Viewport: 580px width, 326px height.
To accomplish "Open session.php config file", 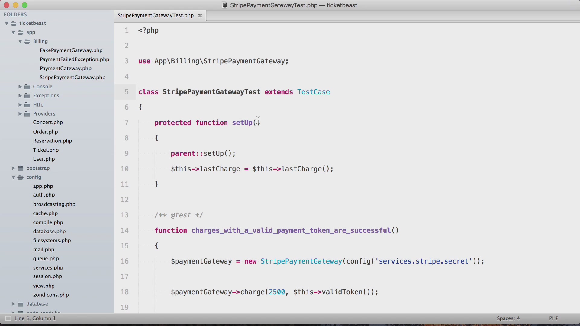I will 47,276.
